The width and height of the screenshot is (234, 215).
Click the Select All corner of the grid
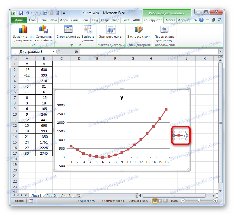click(15, 58)
